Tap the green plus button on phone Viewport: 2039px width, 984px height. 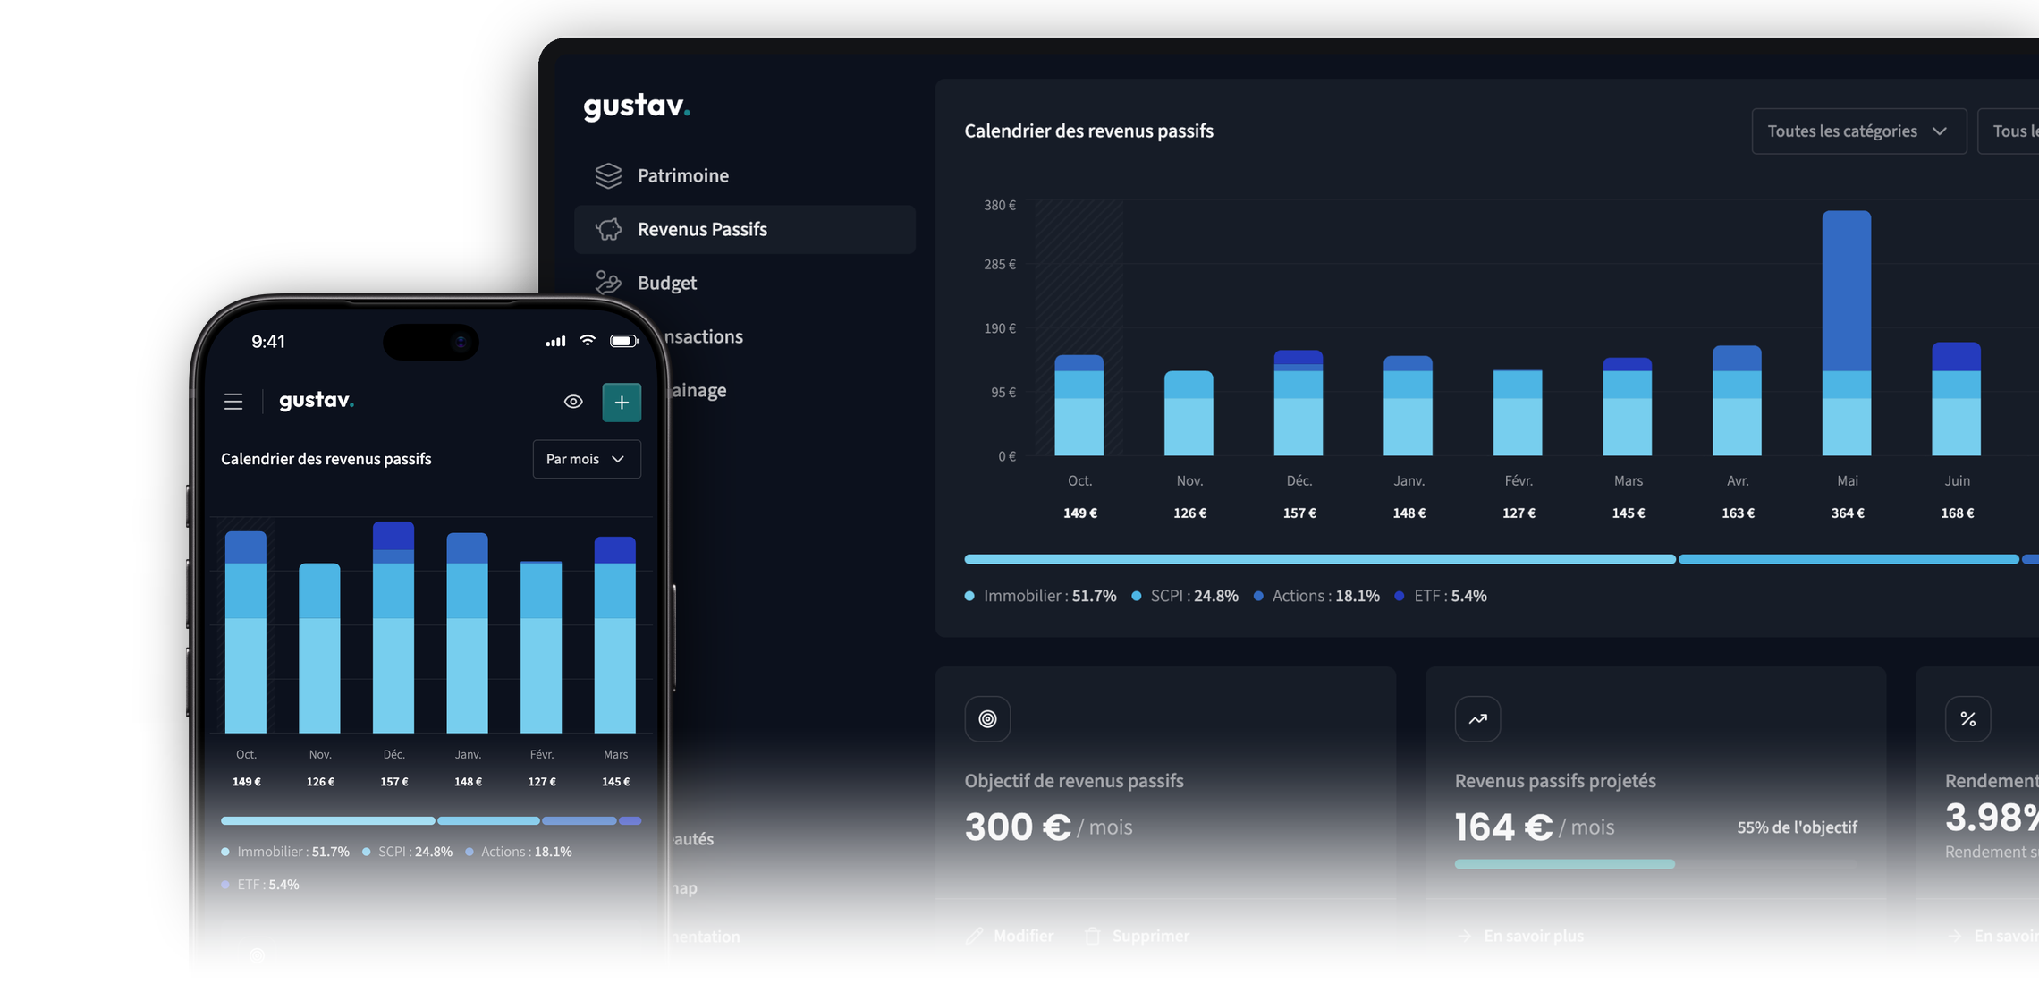point(622,403)
